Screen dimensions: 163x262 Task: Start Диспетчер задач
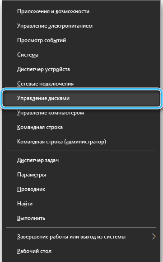tap(81, 160)
